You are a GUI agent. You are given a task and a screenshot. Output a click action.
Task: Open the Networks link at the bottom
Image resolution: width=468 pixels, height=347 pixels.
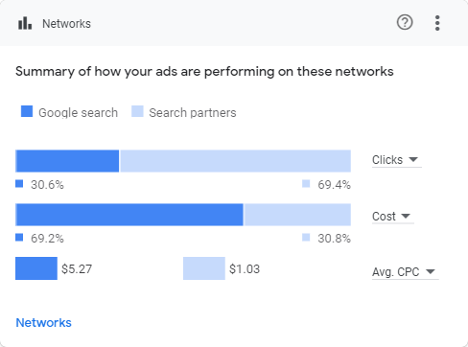click(44, 323)
